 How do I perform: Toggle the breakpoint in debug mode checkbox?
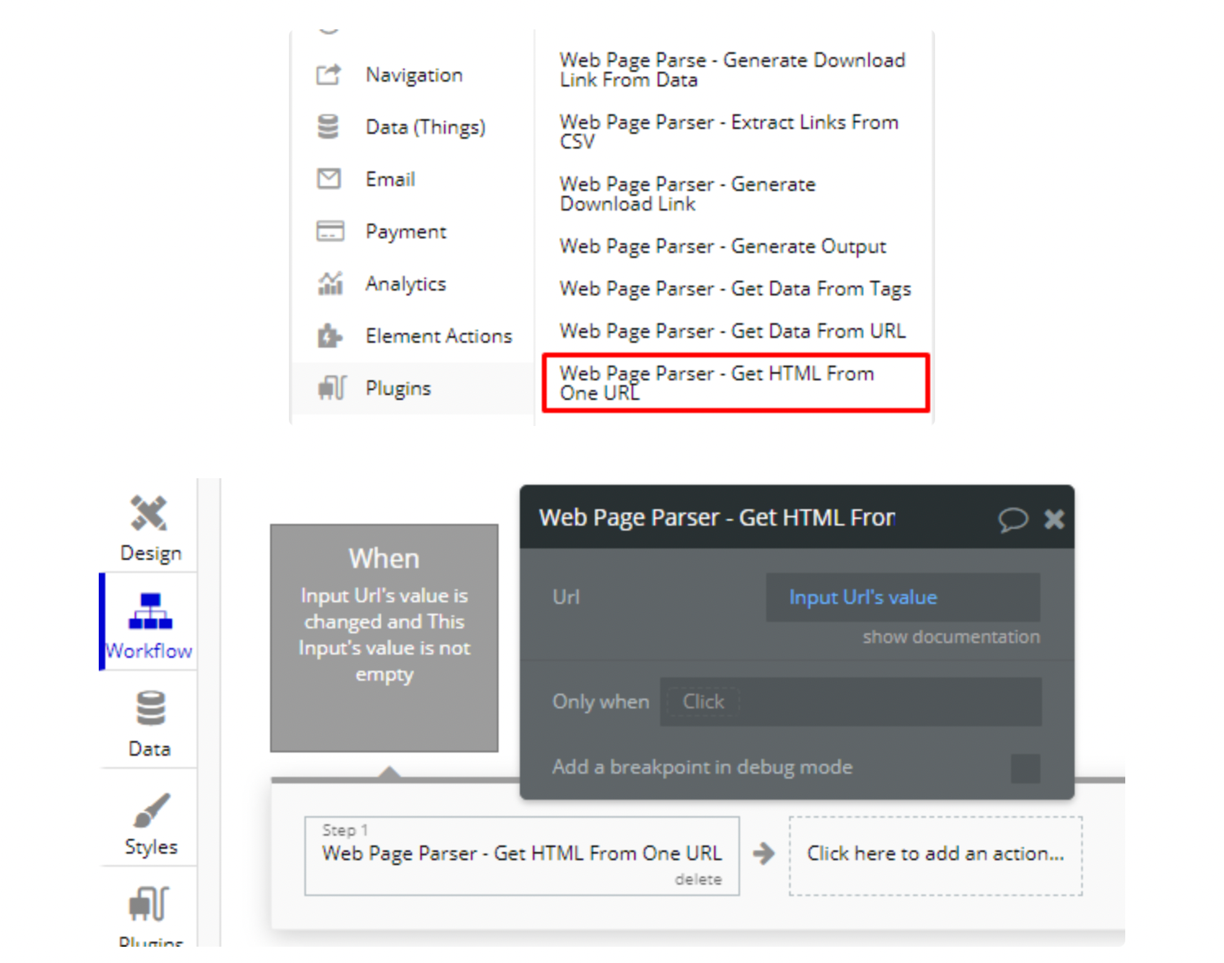click(1026, 768)
